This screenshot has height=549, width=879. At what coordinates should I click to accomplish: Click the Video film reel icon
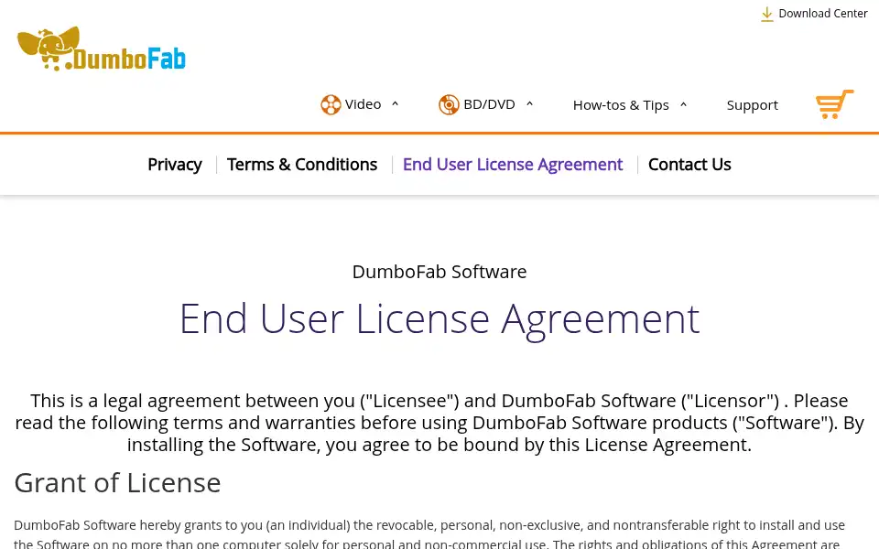coord(331,104)
